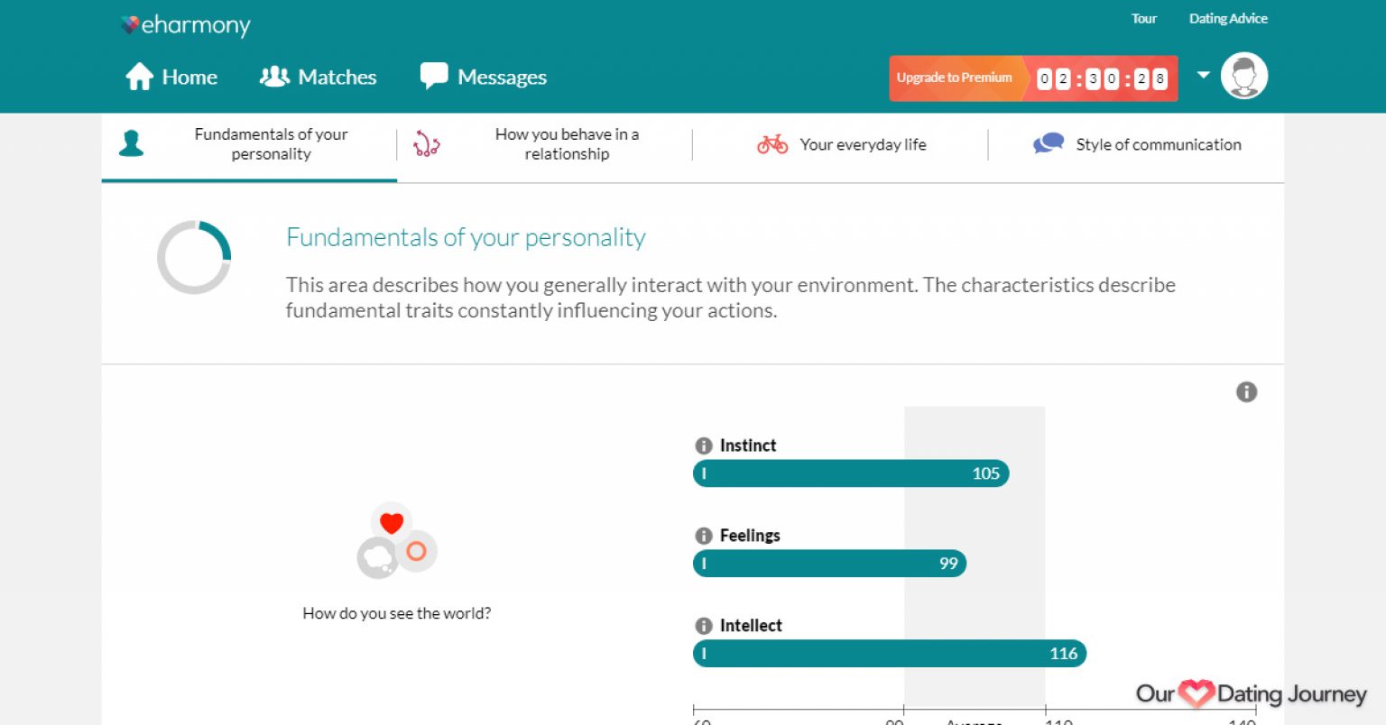Click the Intellect score bar

[x=889, y=653]
